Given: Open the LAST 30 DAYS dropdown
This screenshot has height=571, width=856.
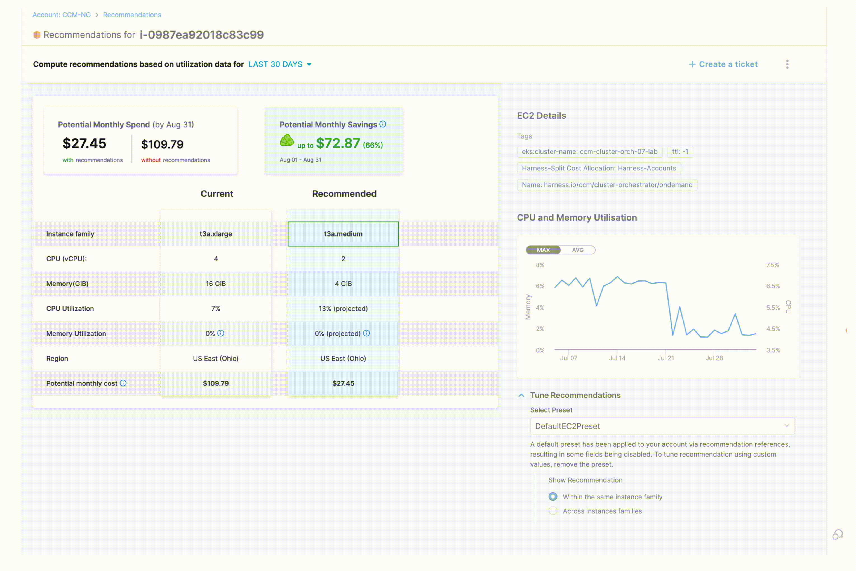Looking at the screenshot, I should click(x=279, y=64).
